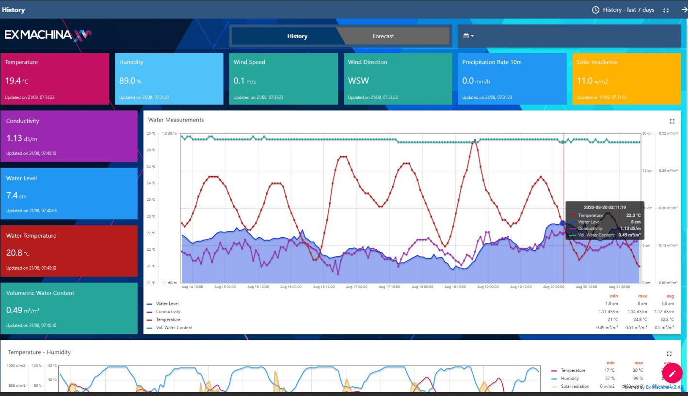Viewport: 688px width, 396px height.
Task: Switch to the Forecast tab
Action: [x=383, y=36]
